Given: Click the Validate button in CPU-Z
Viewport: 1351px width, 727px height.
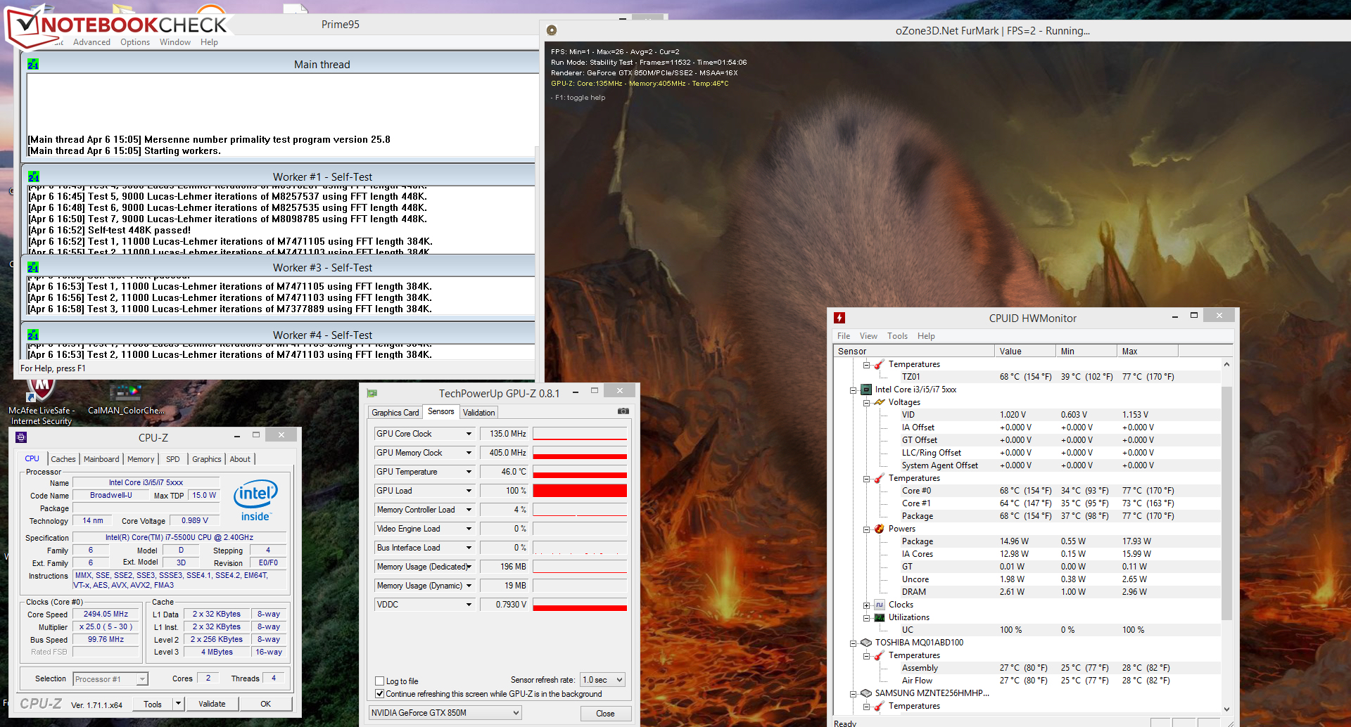Looking at the screenshot, I should tap(212, 704).
